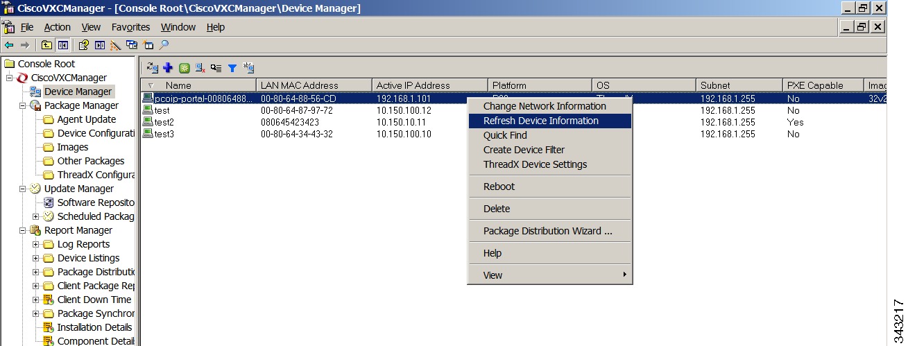
Task: Expand the Scheduled Packages tree node
Action: pyautogui.click(x=36, y=216)
